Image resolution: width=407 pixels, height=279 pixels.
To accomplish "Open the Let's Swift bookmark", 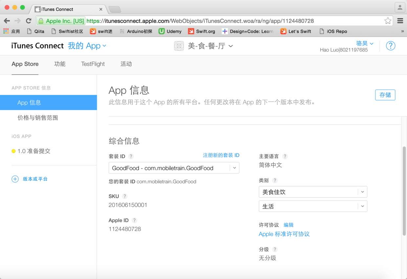I will 296,31.
